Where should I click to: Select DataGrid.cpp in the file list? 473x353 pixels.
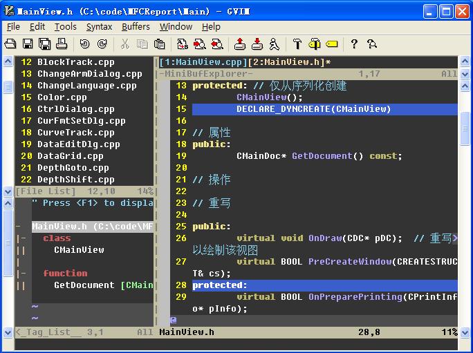pyautogui.click(x=66, y=156)
